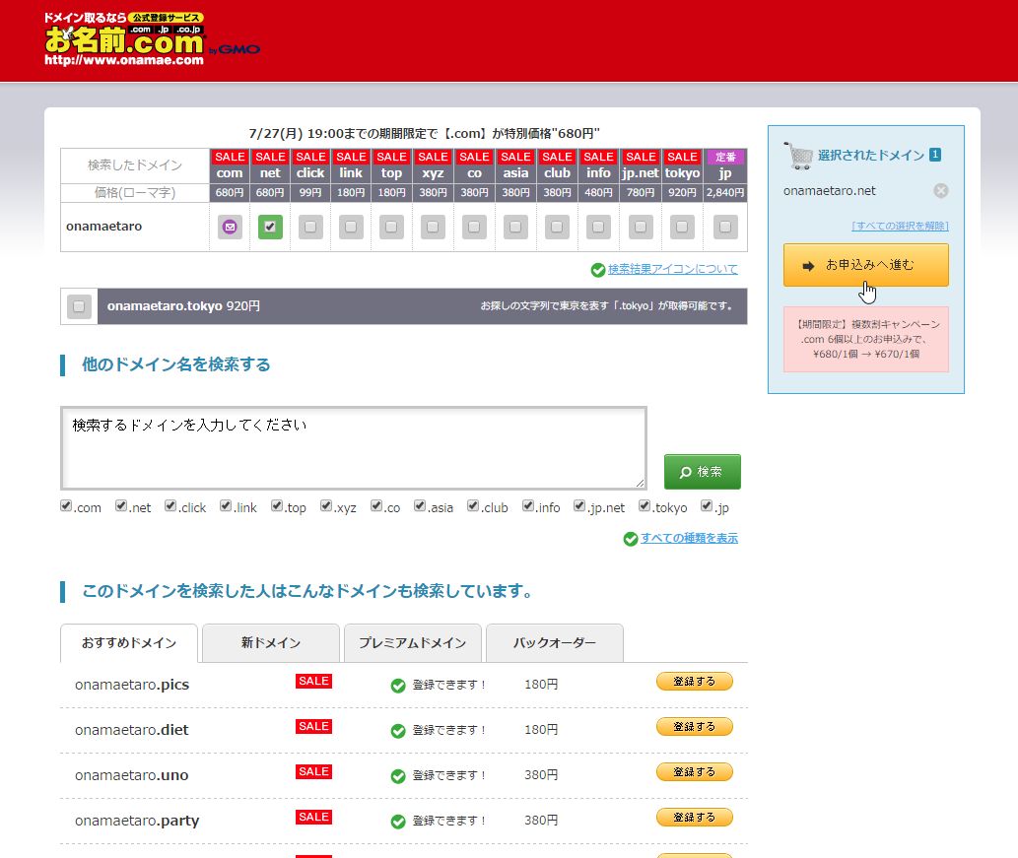The height and width of the screenshot is (858, 1018).
Task: Click the 定番 badge above jp
Action: (x=725, y=157)
